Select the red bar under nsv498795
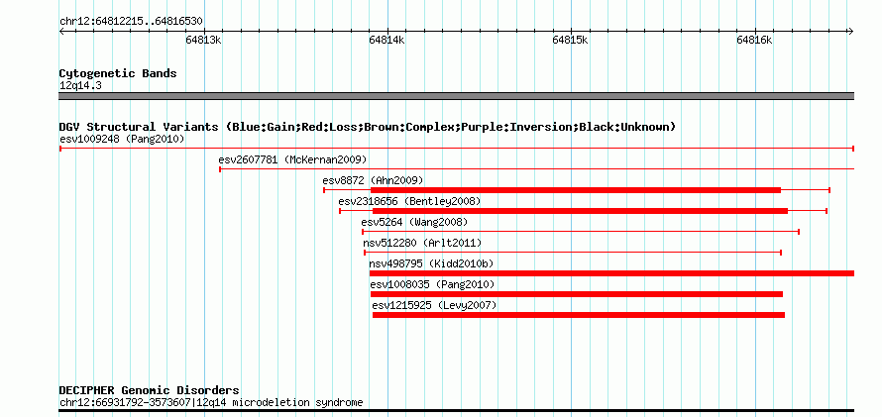 (611, 273)
